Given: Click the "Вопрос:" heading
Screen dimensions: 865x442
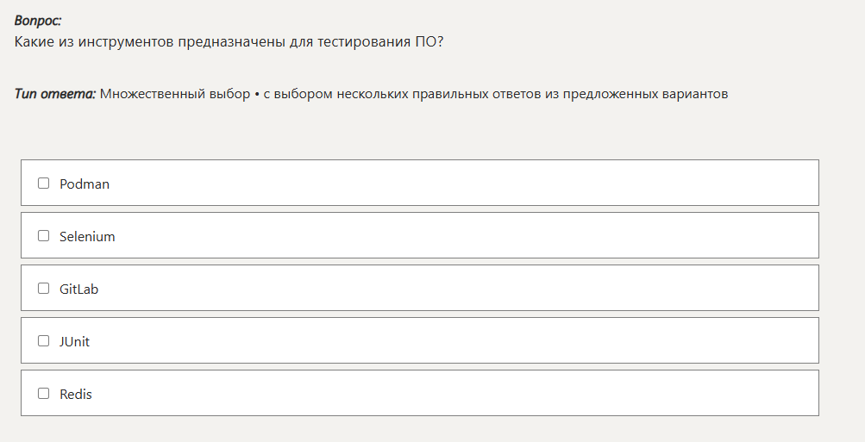Looking at the screenshot, I should click(x=38, y=21).
